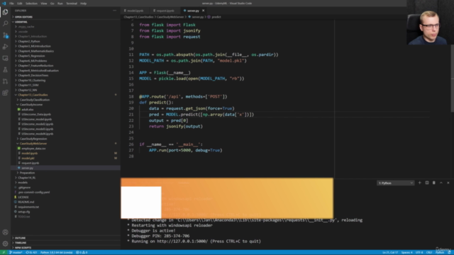This screenshot has width=454, height=255.
Task: Open the terminal selector dropdown '1: Python'
Action: (395, 183)
